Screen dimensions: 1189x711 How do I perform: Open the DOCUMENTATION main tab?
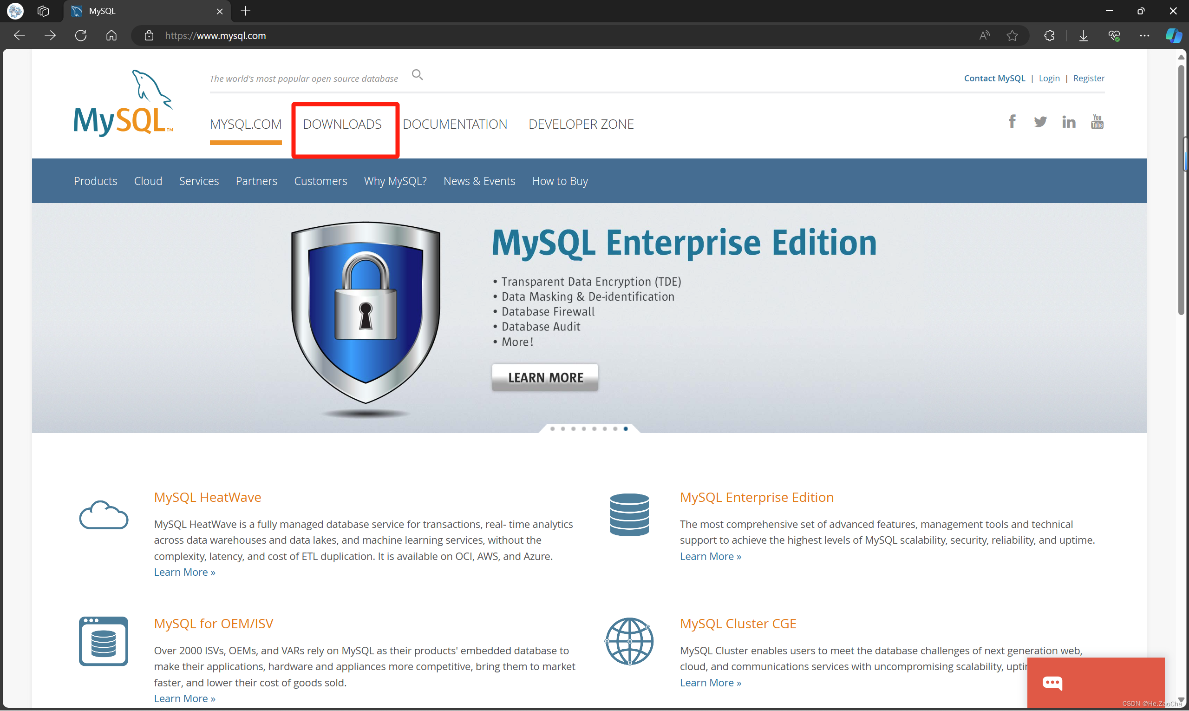[455, 124]
